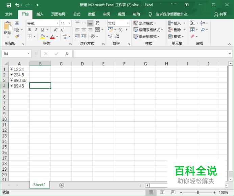
Task: Click the Insert Function fx button
Action: [x=67, y=53]
